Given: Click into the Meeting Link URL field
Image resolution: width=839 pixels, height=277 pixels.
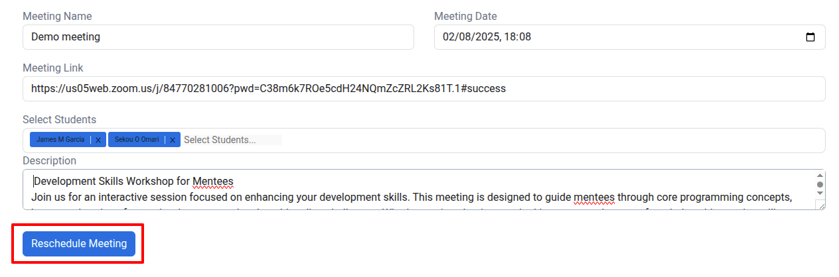Looking at the screenshot, I should click(x=424, y=89).
